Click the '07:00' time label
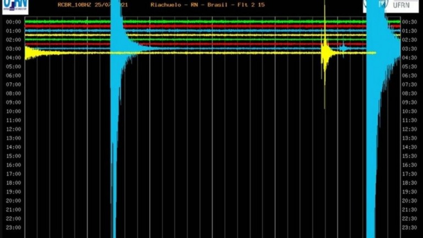Image resolution: width=423 pixels, height=238 pixels. coord(13,84)
